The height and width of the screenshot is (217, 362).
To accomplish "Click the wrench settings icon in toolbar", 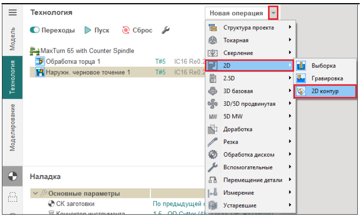I will coord(166,30).
